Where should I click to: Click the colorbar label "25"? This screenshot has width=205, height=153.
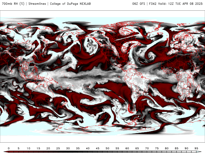pos(58,148)
